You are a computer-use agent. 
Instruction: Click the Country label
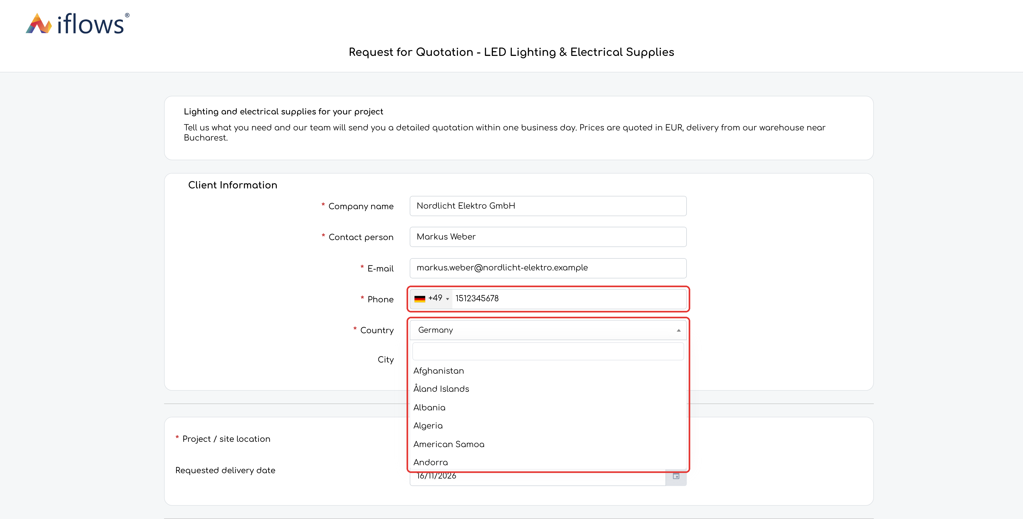coord(377,330)
